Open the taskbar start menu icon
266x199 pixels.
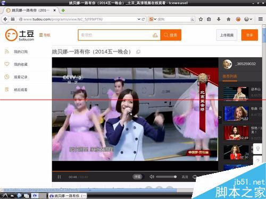pos(5,196)
